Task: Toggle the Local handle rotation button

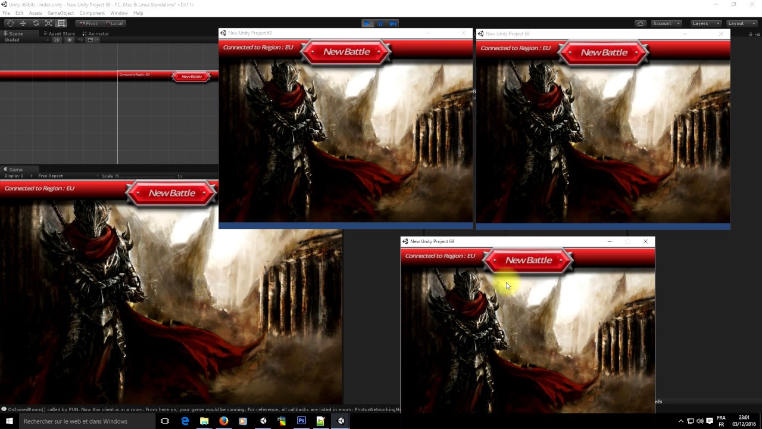Action: tap(113, 23)
